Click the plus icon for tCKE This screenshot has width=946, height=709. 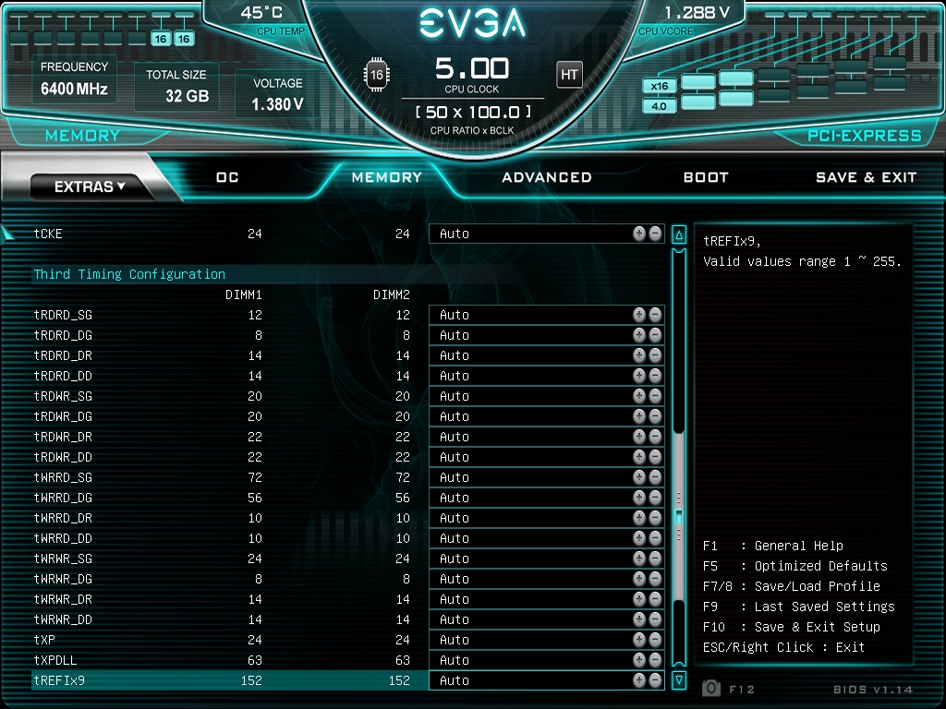click(x=639, y=234)
